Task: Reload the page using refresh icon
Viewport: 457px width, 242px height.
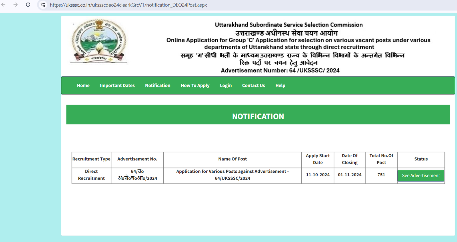Action: (28, 5)
